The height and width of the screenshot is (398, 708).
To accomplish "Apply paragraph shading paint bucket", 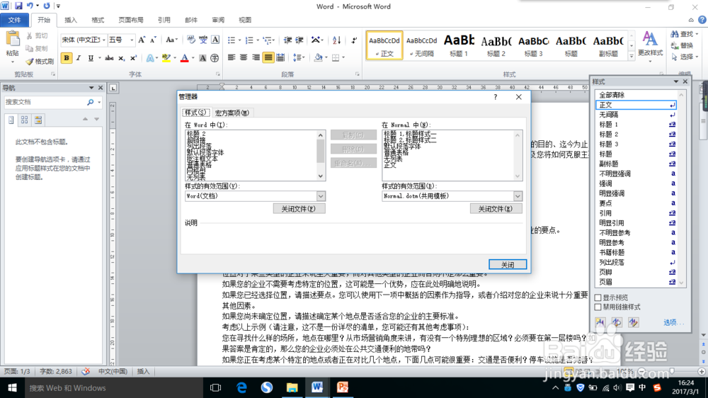I will pyautogui.click(x=319, y=58).
